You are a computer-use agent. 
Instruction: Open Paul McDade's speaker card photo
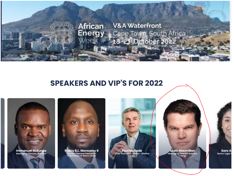(x=132, y=133)
